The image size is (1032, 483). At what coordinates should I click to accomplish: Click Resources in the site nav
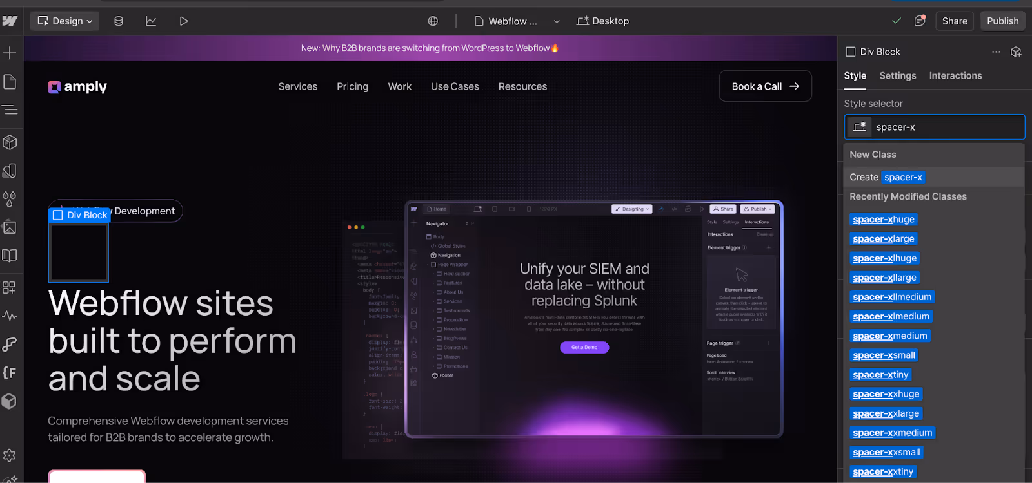point(522,86)
